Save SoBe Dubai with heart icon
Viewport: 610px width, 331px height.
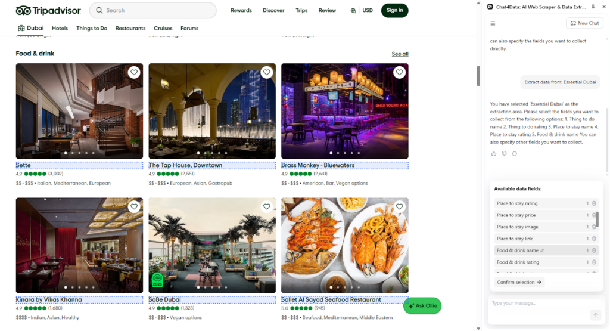coord(266,207)
